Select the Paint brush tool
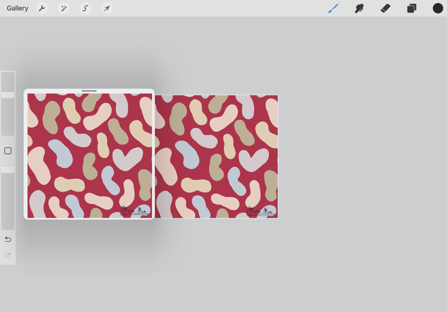This screenshot has height=312, width=447. (x=333, y=8)
